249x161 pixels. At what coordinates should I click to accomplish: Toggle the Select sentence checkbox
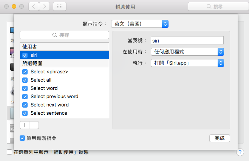pyautogui.click(x=25, y=113)
